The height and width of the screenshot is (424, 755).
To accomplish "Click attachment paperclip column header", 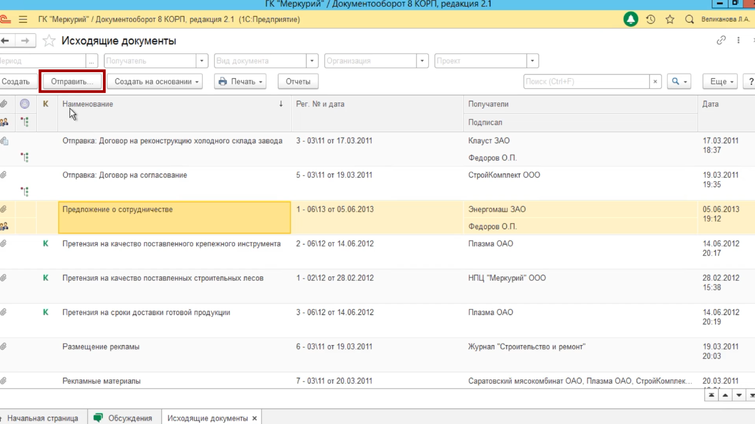I will pos(4,104).
